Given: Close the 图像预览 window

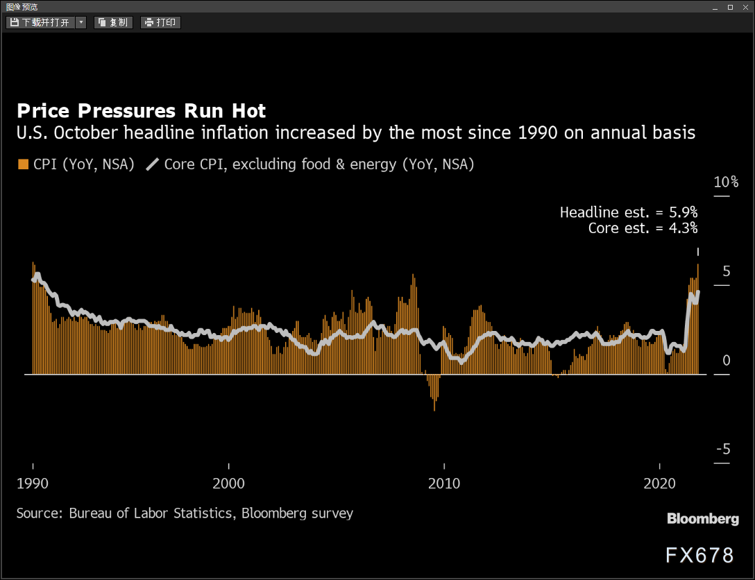Looking at the screenshot, I should [x=745, y=7].
